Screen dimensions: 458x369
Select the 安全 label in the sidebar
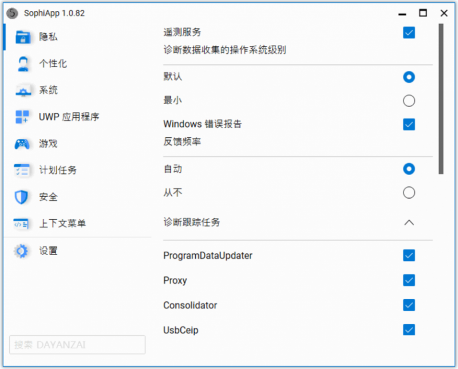click(x=49, y=197)
